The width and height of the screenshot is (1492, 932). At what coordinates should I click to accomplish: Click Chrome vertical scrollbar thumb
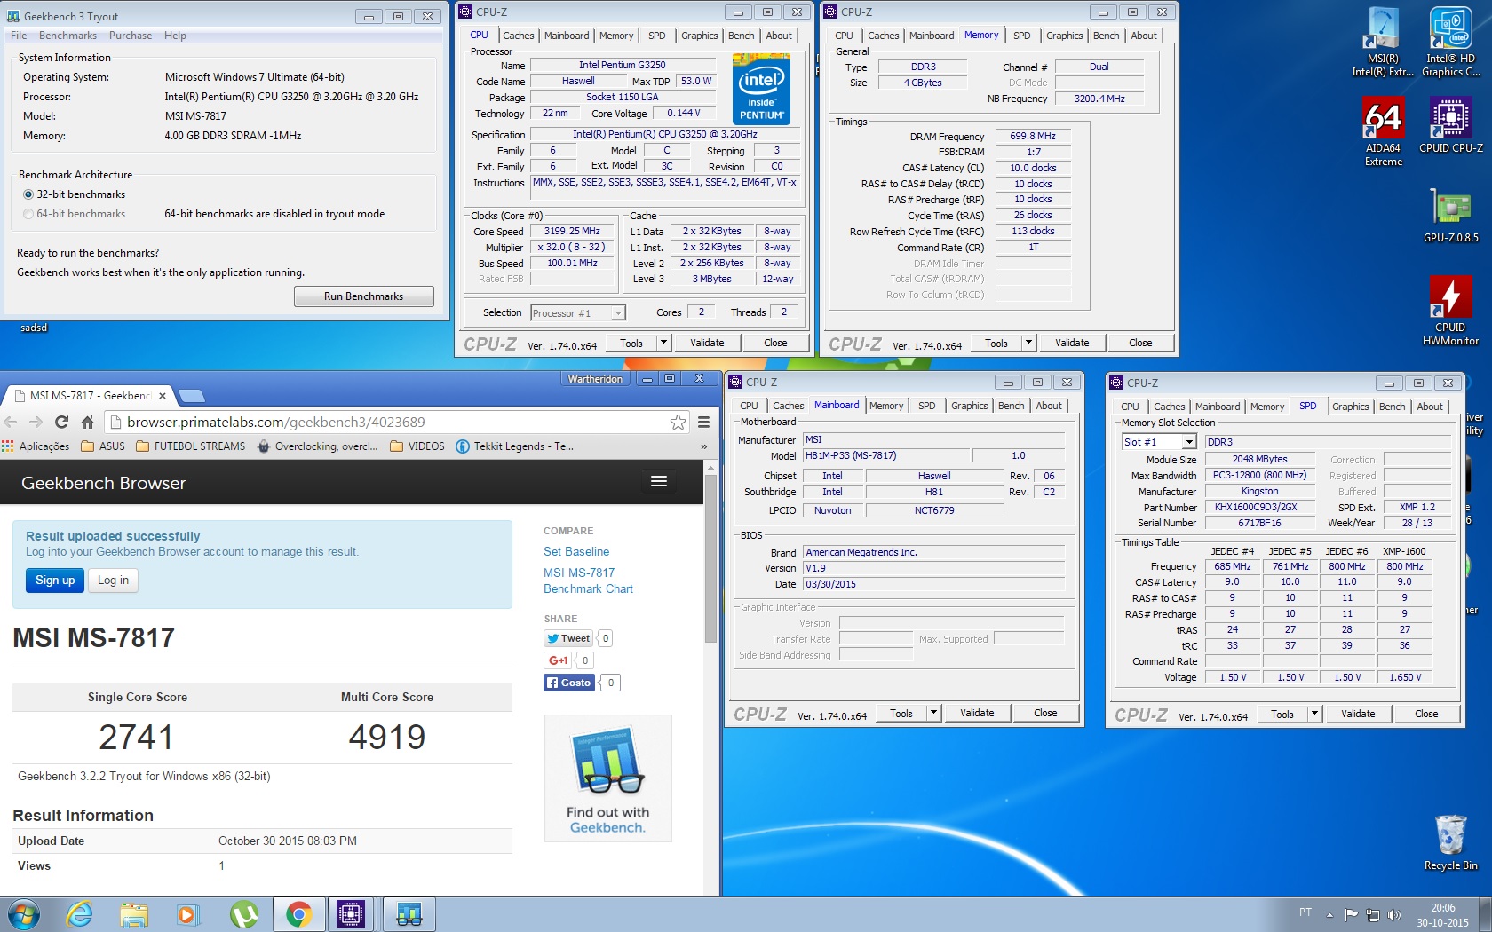click(x=710, y=558)
